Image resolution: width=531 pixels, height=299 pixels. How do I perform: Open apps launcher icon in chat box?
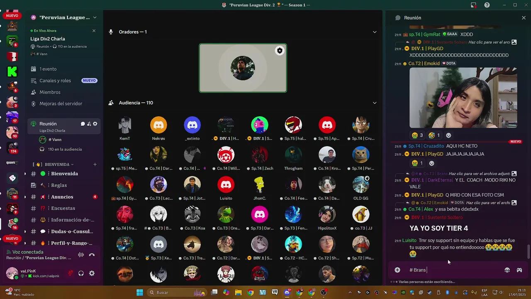pyautogui.click(x=519, y=270)
